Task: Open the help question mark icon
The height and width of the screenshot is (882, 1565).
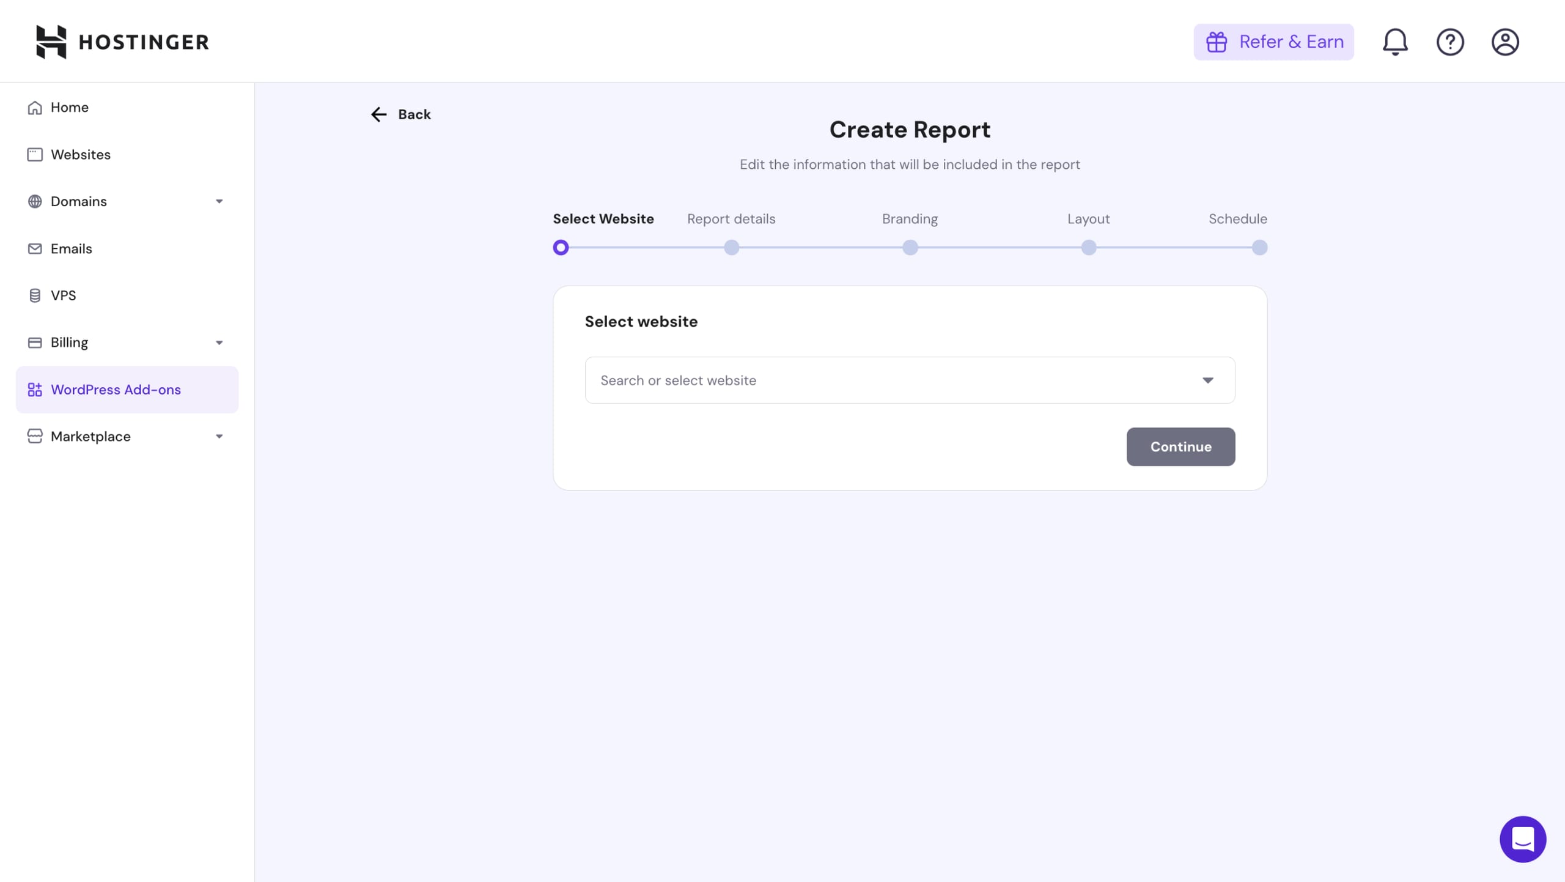Action: (x=1450, y=42)
